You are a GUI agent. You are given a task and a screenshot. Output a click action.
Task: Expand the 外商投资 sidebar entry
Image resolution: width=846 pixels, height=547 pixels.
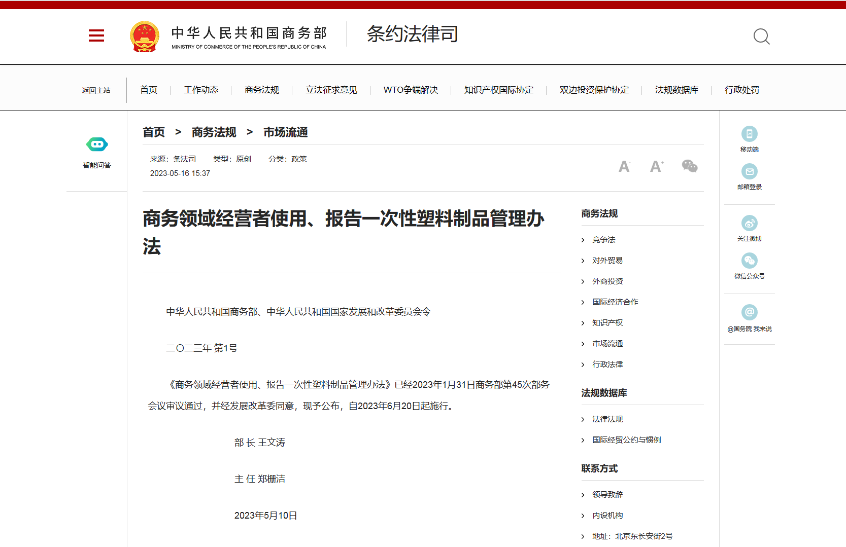pos(607,281)
